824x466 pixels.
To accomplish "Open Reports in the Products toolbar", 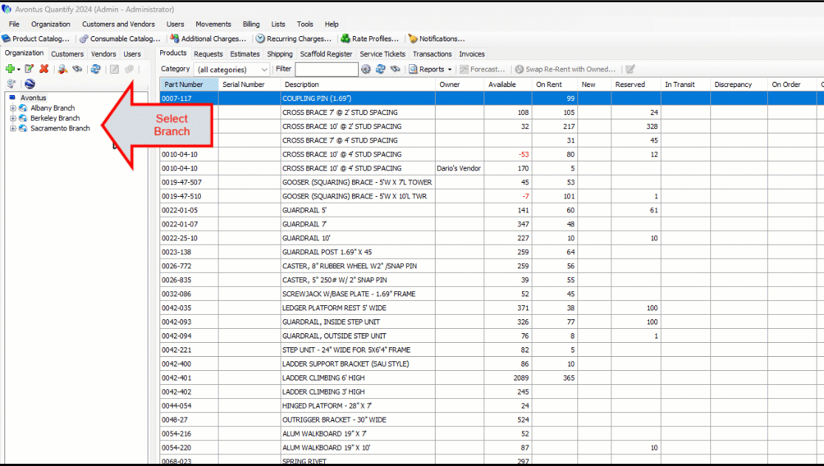I will 429,69.
